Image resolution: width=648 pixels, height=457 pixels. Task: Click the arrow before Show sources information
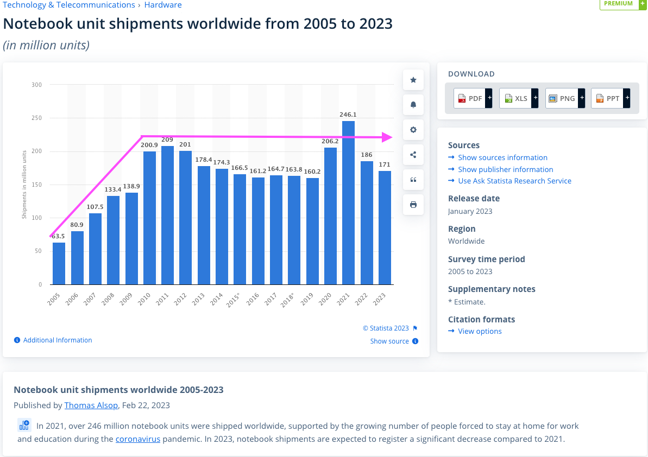[451, 157]
